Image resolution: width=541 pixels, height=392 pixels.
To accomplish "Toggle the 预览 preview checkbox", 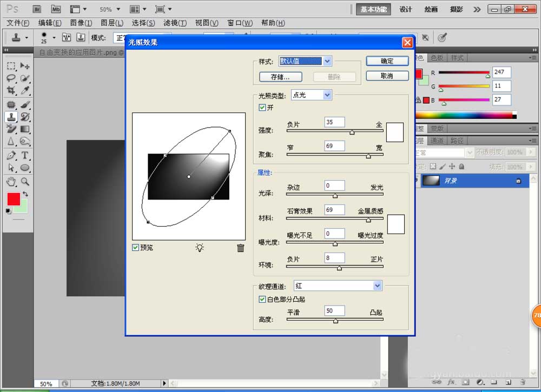I will pyautogui.click(x=135, y=247).
